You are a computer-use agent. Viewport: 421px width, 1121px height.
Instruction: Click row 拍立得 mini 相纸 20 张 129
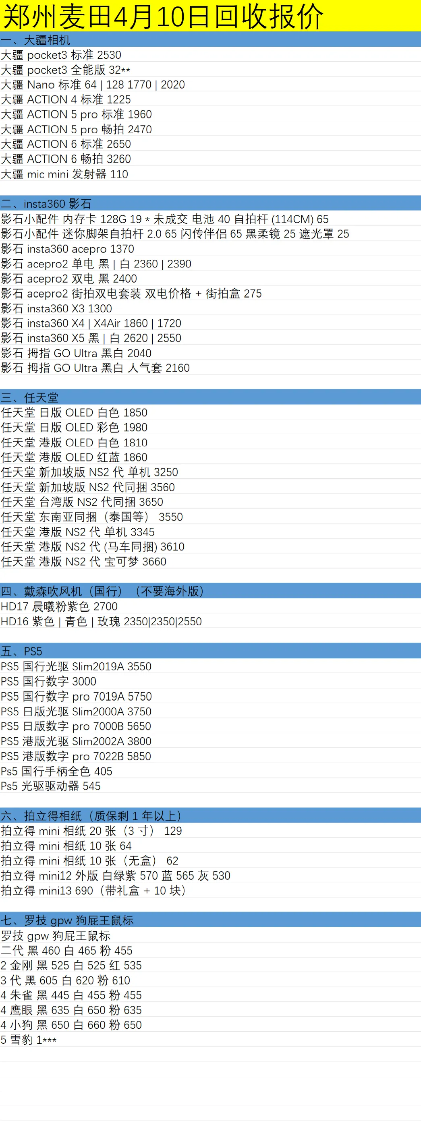(210, 831)
